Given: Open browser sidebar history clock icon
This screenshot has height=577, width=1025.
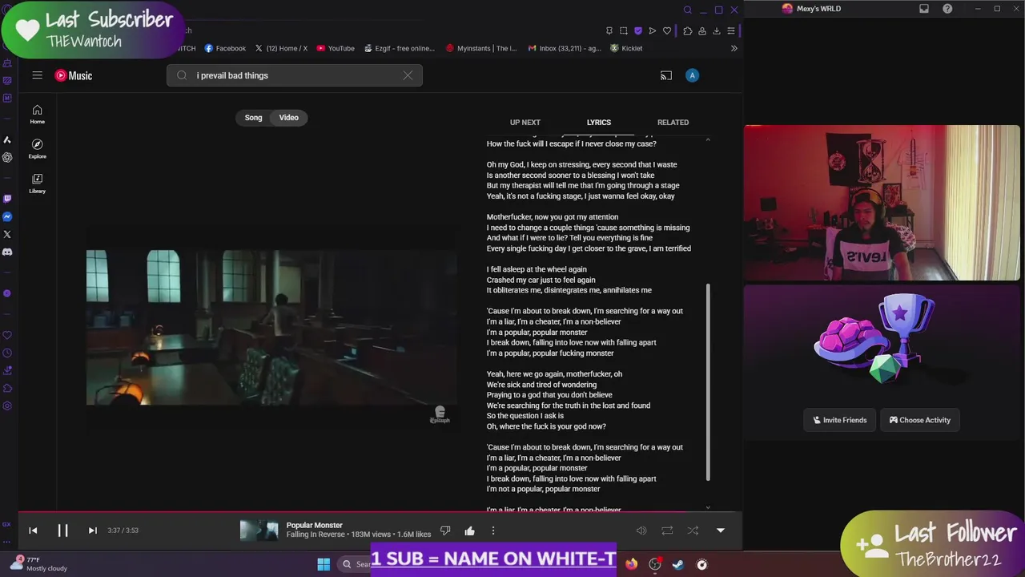Looking at the screenshot, I should point(7,353).
